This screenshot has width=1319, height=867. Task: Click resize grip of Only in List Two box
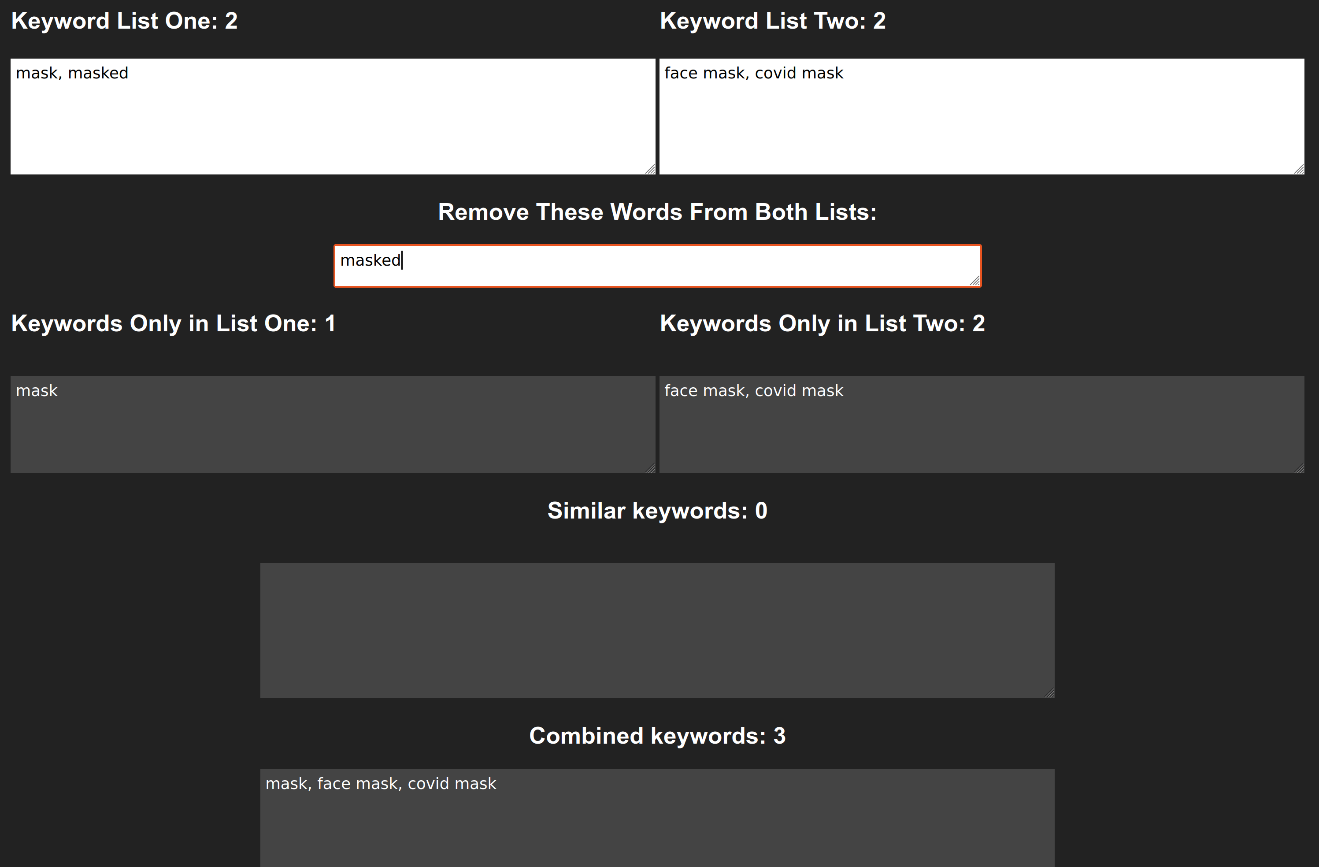pos(1299,468)
